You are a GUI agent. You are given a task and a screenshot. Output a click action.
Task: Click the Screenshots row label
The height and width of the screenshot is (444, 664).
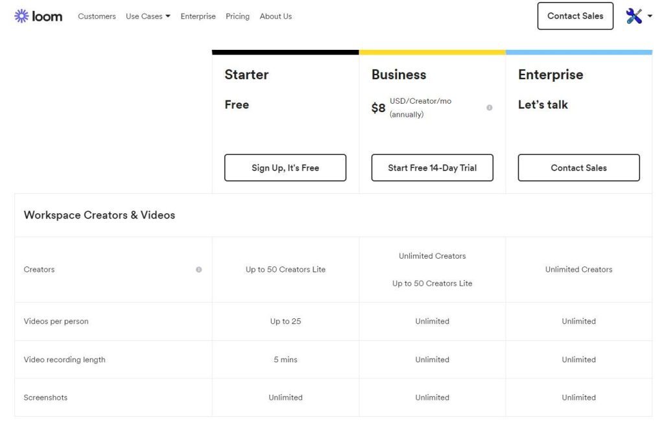click(45, 397)
